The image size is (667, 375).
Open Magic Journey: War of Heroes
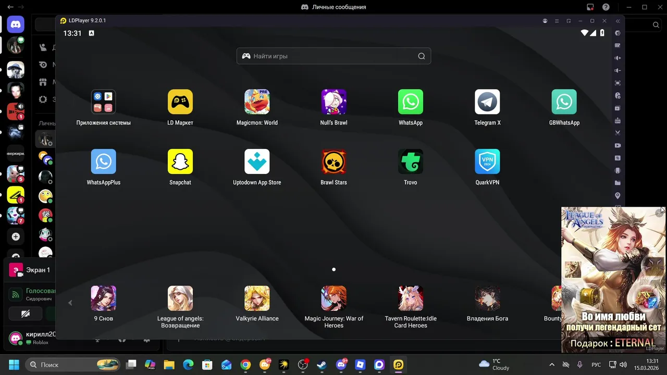[x=333, y=298]
